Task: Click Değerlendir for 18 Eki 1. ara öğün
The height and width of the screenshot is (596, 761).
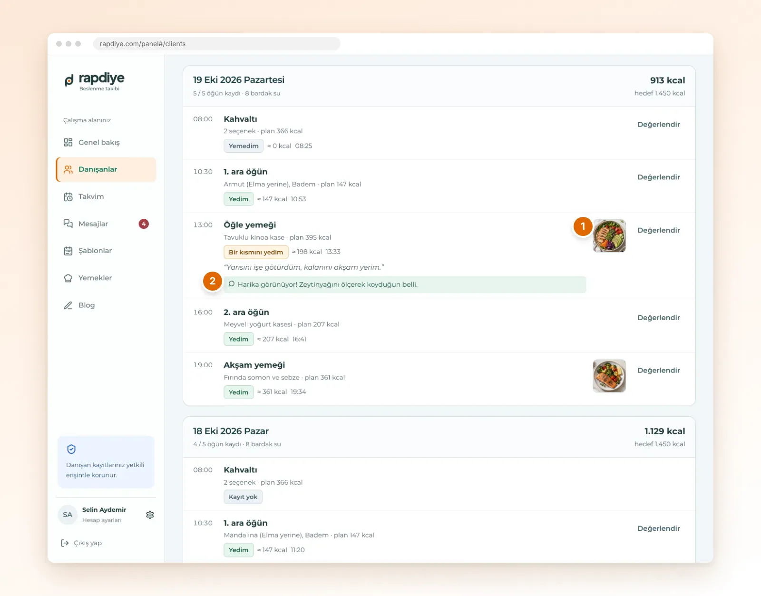Action: (x=658, y=528)
